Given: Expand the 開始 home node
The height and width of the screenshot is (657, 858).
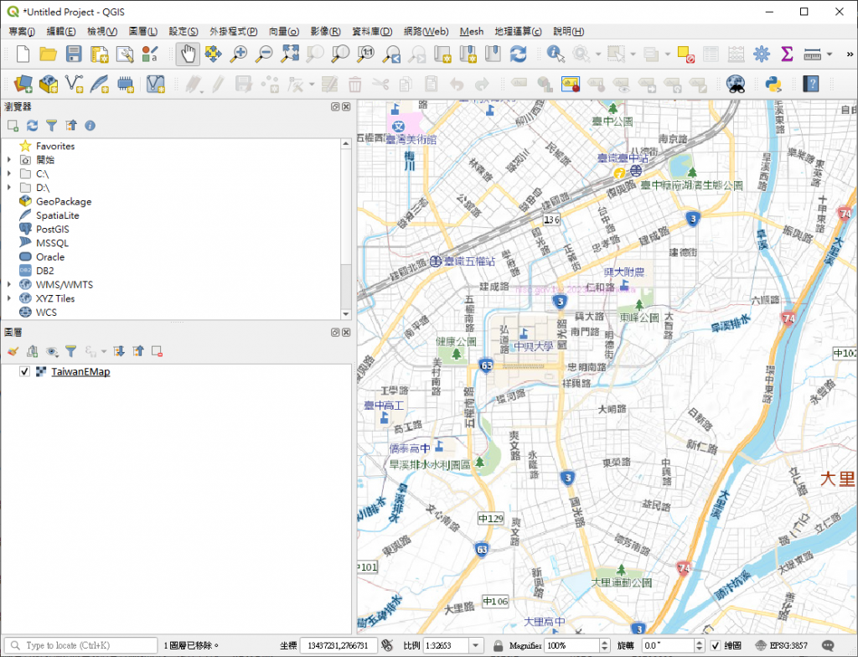Looking at the screenshot, I should 8,159.
